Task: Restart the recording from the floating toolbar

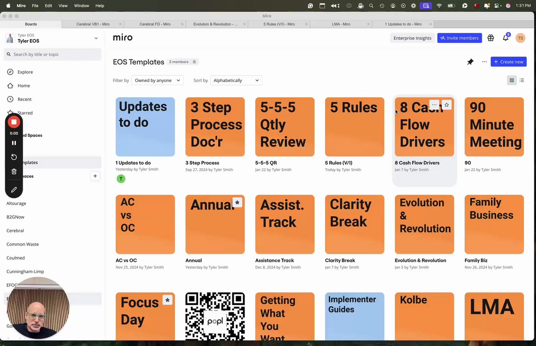Action: (x=14, y=157)
